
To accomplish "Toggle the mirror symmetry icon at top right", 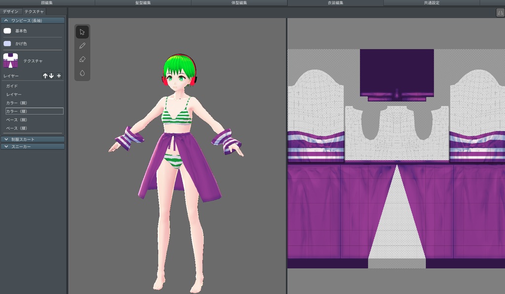I will coord(500,13).
